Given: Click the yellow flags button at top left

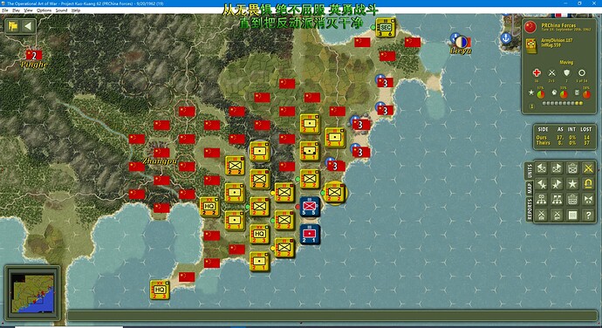Looking at the screenshot, I should (13, 26).
